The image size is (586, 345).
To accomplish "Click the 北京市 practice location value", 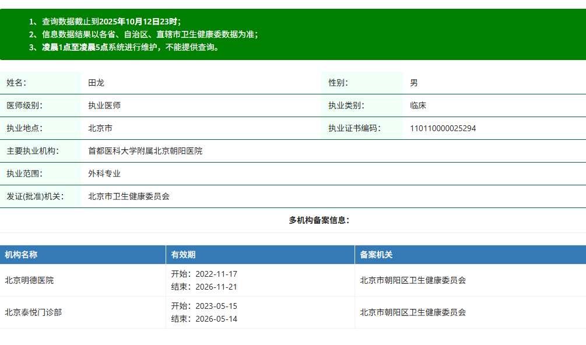I will coord(100,128).
